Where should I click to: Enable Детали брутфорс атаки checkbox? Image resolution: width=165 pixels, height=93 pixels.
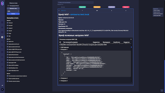tap(7, 71)
